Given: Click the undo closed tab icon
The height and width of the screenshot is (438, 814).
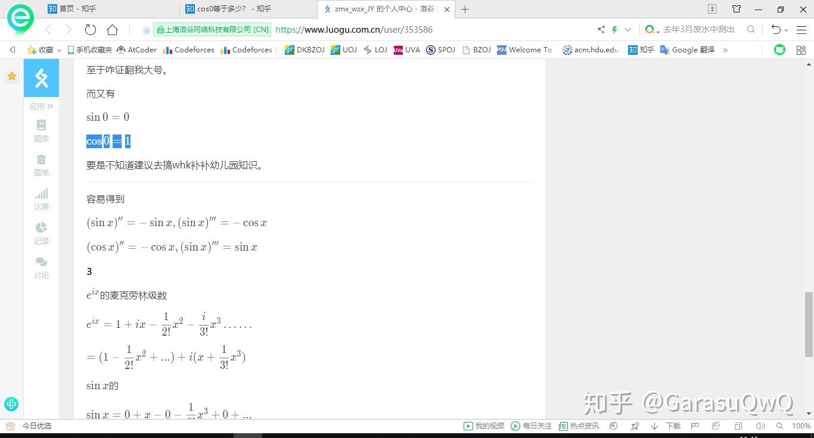Looking at the screenshot, I should pos(775,29).
